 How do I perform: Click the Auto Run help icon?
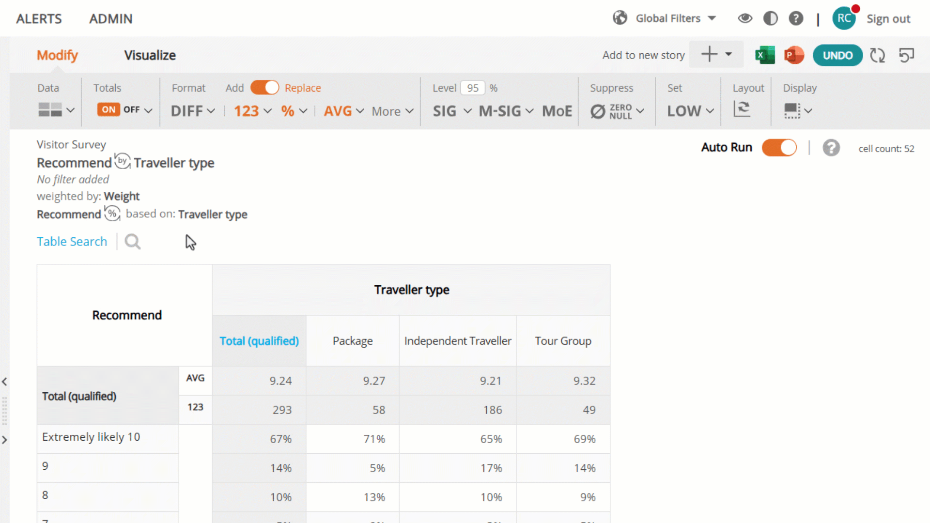pos(831,148)
